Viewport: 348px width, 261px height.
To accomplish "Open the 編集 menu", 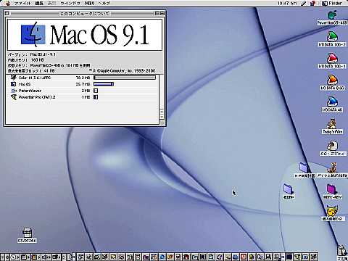I will [39, 4].
